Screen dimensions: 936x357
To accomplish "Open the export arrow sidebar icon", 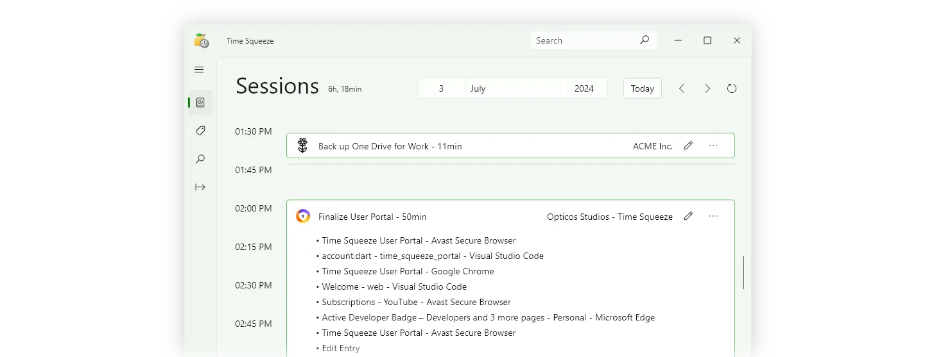I will (x=200, y=187).
